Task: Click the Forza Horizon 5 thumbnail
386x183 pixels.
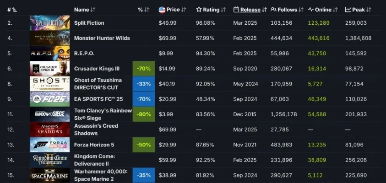Action: 49,145
